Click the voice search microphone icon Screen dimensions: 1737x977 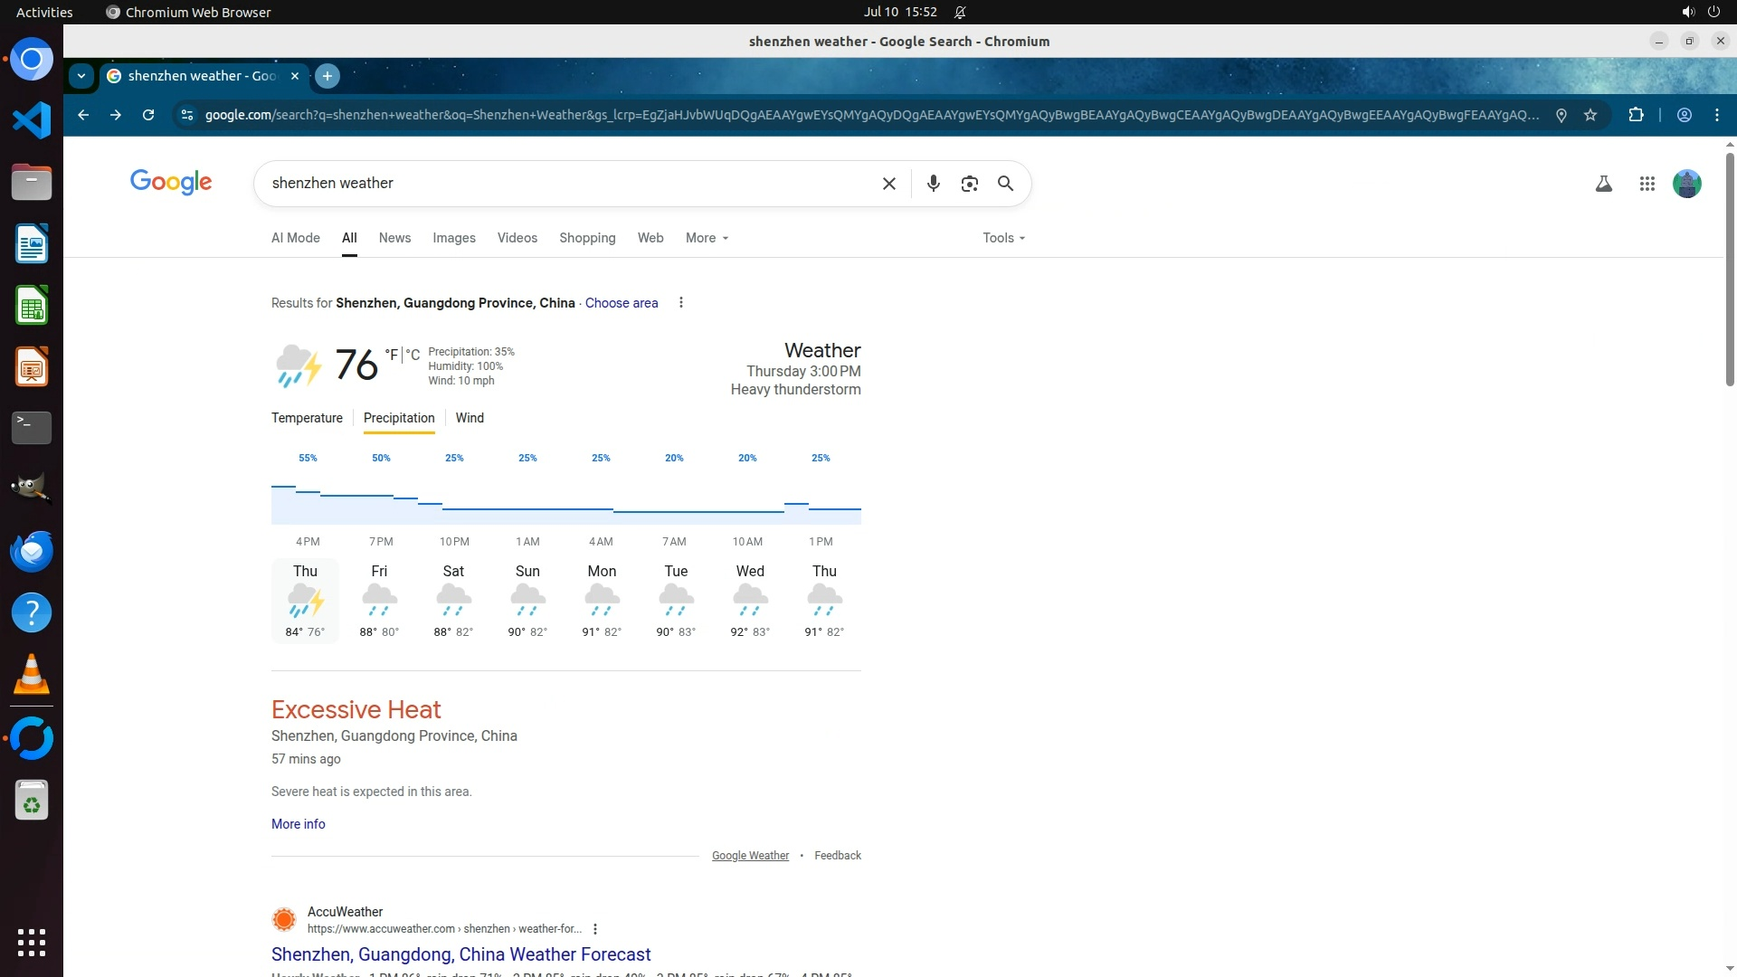pos(933,184)
